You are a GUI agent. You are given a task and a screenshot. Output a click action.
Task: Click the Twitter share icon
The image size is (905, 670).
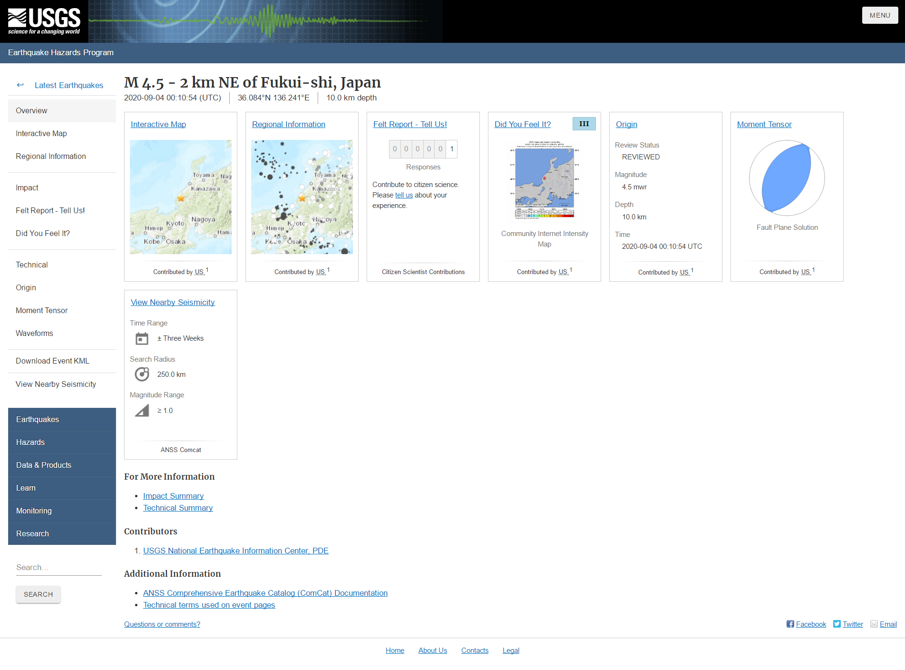pos(837,624)
